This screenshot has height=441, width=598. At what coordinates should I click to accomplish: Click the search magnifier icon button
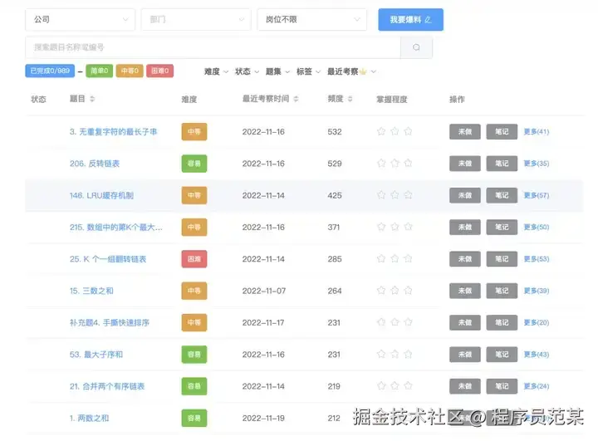[416, 47]
